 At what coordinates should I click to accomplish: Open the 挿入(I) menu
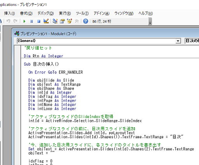coord(9,13)
